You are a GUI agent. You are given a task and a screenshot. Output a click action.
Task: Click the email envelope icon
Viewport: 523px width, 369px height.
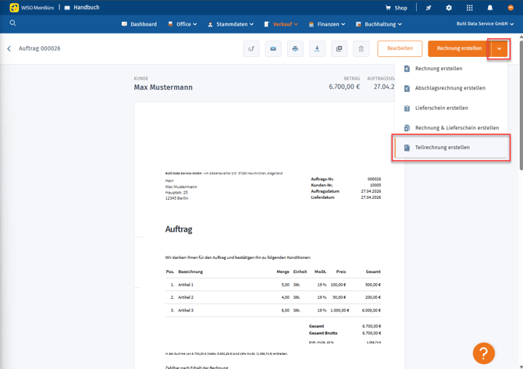tap(273, 48)
